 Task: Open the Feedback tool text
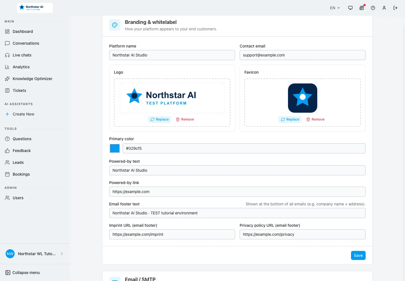click(x=22, y=151)
